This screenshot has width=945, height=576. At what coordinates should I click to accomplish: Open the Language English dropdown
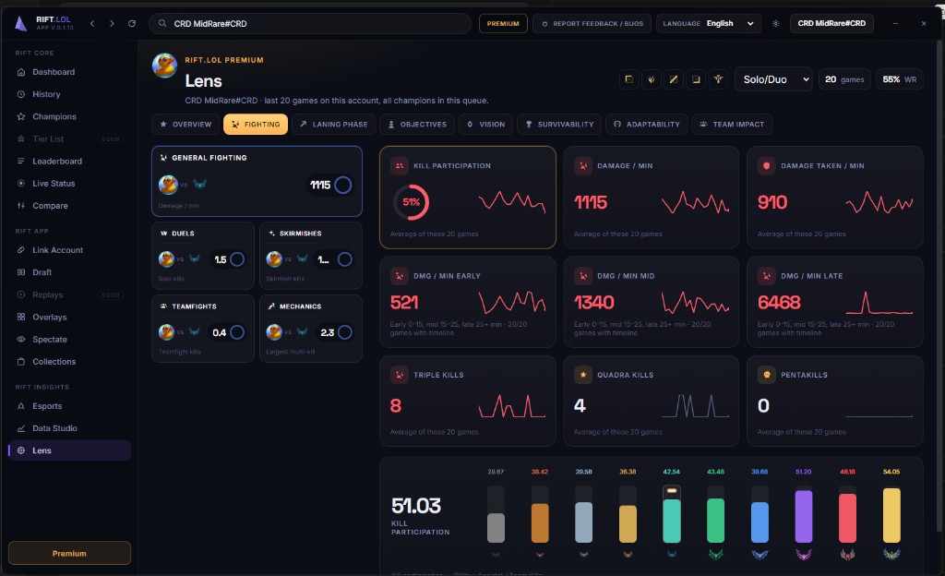(709, 23)
